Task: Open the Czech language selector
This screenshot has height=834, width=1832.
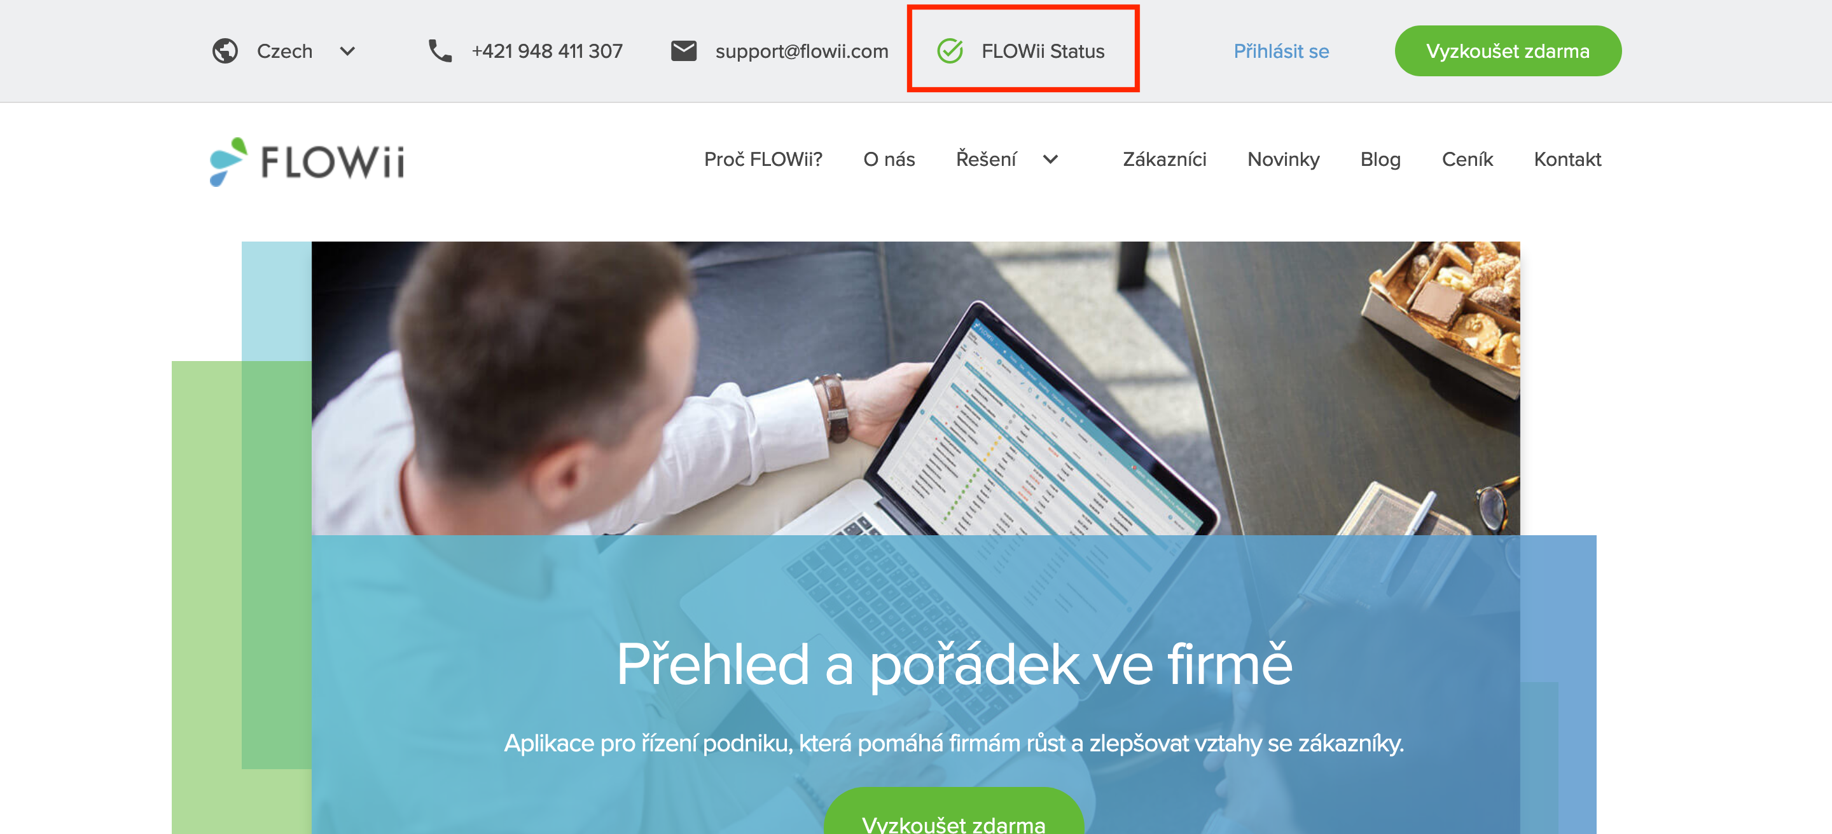Action: coord(284,51)
